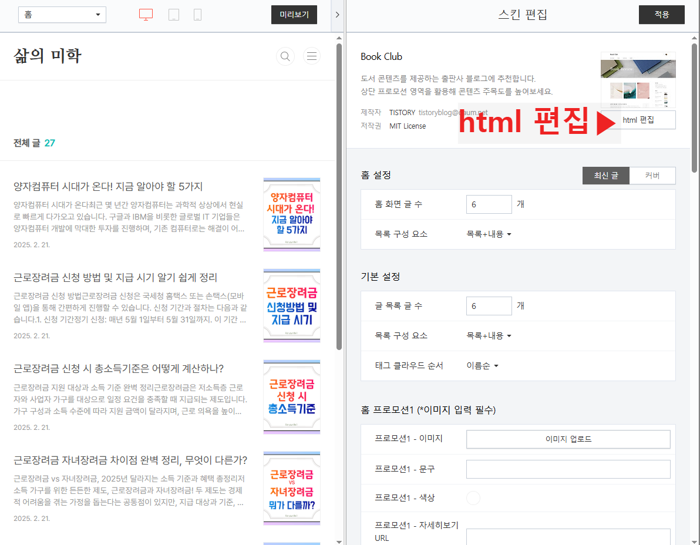700x545 pixels.
Task: Open the blog hamburger menu icon
Action: pyautogui.click(x=311, y=56)
